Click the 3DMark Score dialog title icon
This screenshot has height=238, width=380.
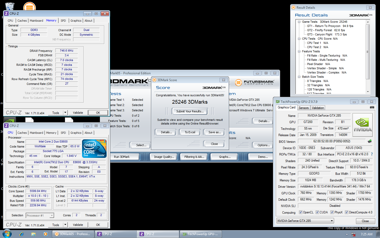coord(155,80)
